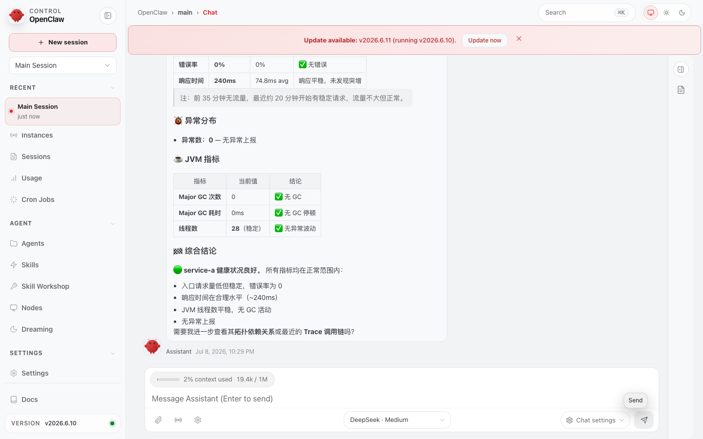The width and height of the screenshot is (703, 439).
Task: Click the Docs book icon
Action: 14,399
